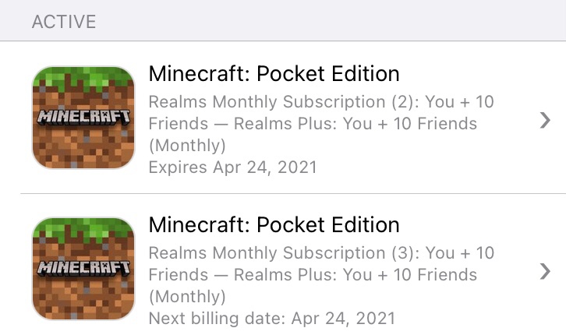Select the Minecraft: Pocket Edition title with next billing date
566x335 pixels.
click(274, 224)
